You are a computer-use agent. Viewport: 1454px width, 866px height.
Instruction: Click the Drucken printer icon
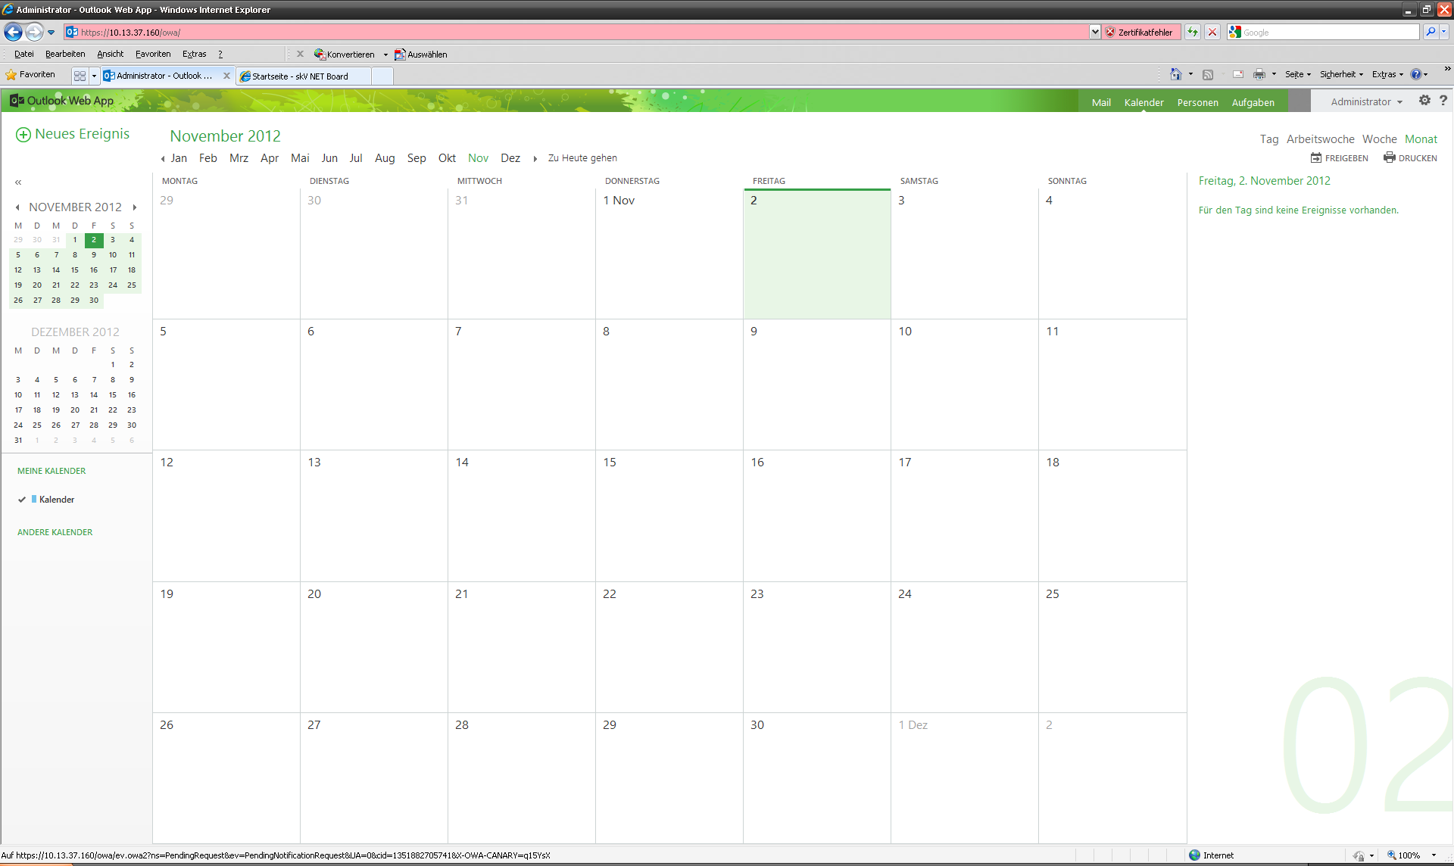point(1389,157)
